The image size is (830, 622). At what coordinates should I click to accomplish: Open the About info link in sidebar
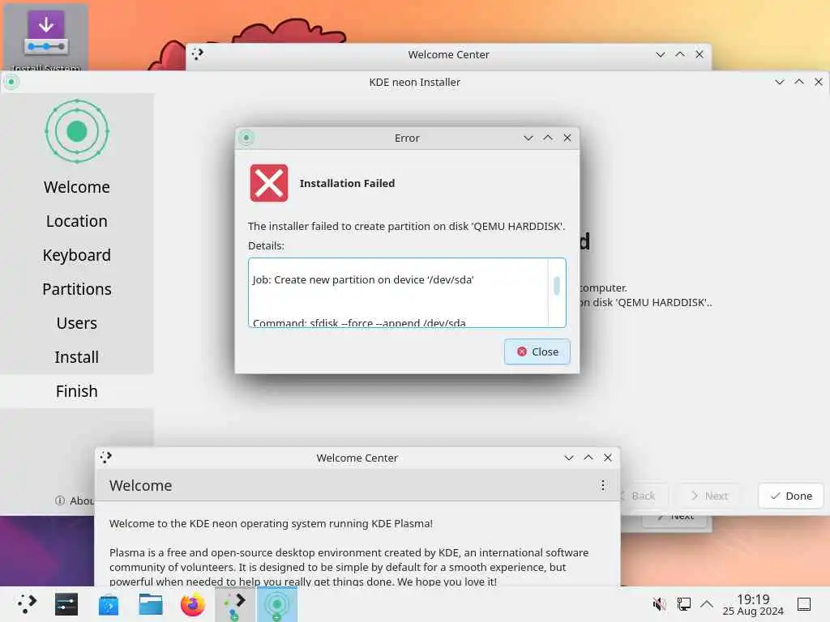pos(74,501)
